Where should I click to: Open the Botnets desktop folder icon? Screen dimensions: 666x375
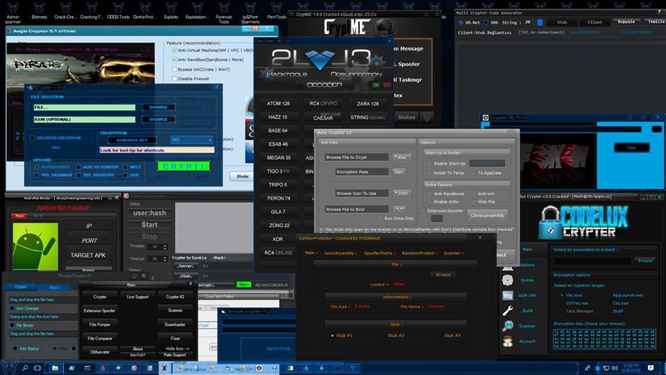click(x=39, y=11)
